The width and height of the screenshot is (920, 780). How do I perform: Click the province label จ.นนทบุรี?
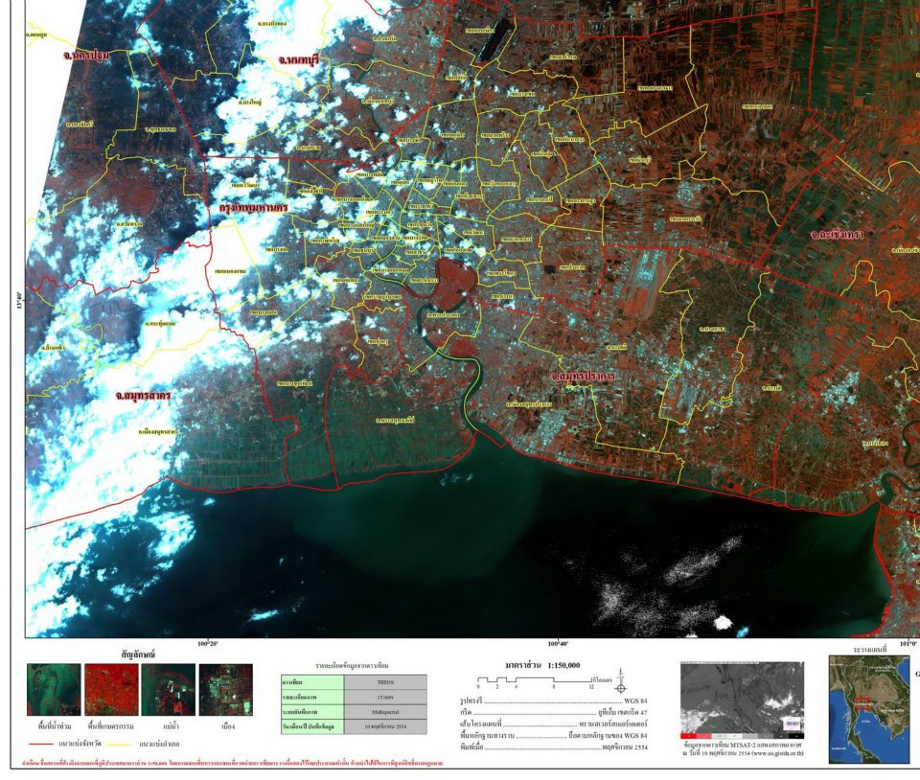[299, 59]
